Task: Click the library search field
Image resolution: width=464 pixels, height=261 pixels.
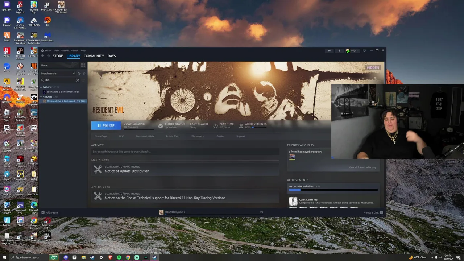Action: pyautogui.click(x=60, y=80)
